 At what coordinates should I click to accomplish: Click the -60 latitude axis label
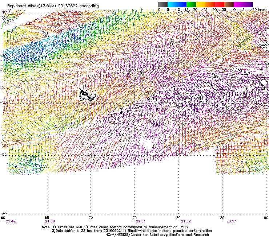[3, 214]
